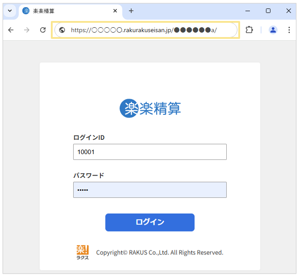The height and width of the screenshot is (276, 299).
Task: Click the RAKUS copyright text
Action: click(x=159, y=252)
